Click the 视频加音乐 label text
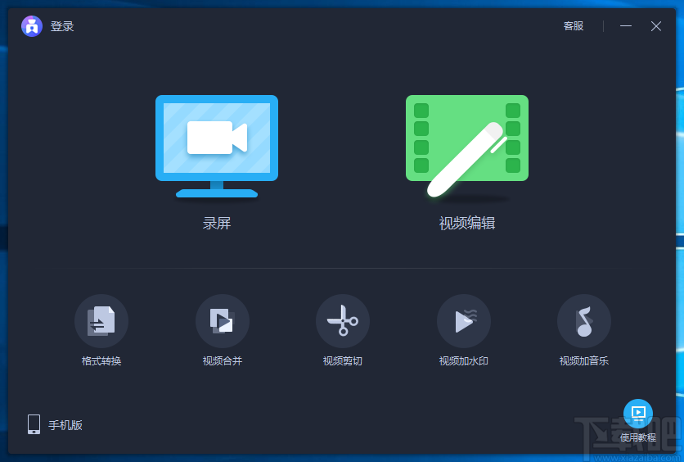Image resolution: width=684 pixels, height=462 pixels. pyautogui.click(x=584, y=361)
